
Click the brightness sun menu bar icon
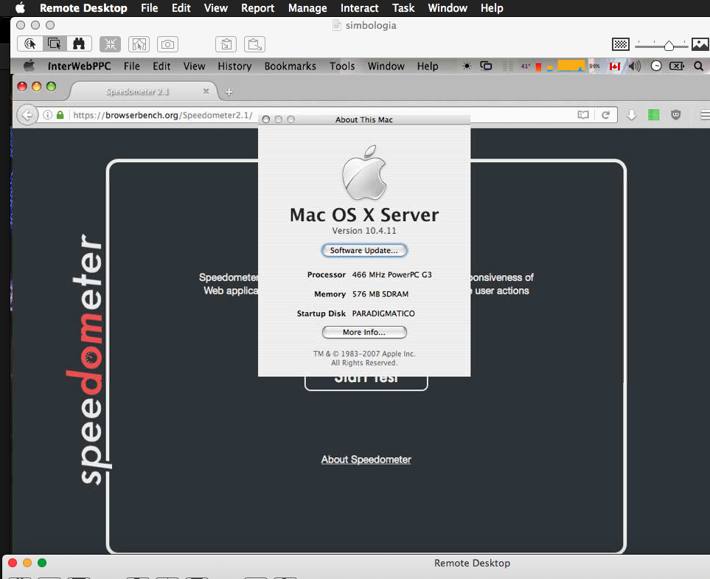click(x=467, y=66)
